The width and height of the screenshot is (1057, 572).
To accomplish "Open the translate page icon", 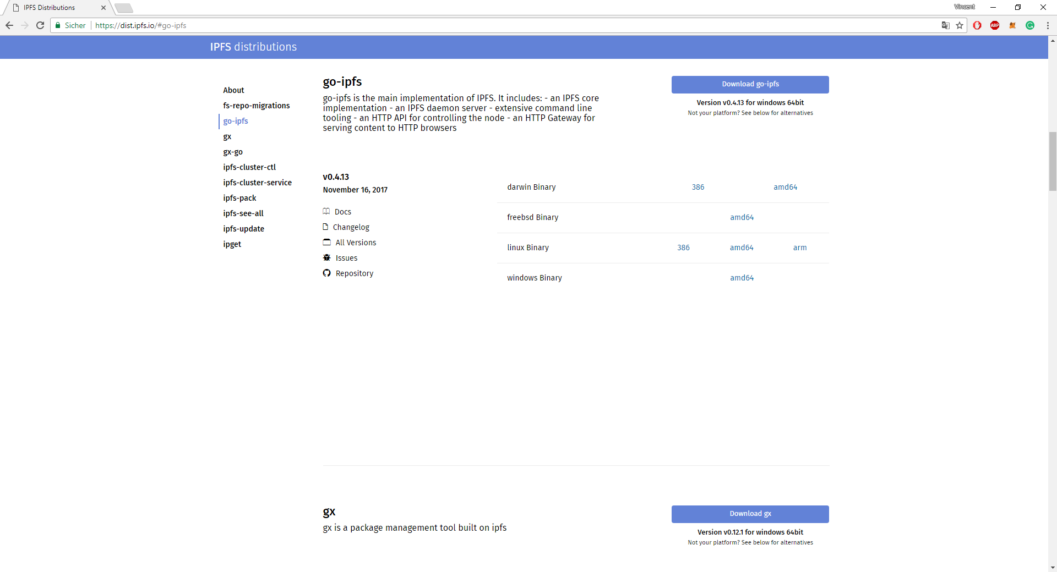I will [x=946, y=25].
